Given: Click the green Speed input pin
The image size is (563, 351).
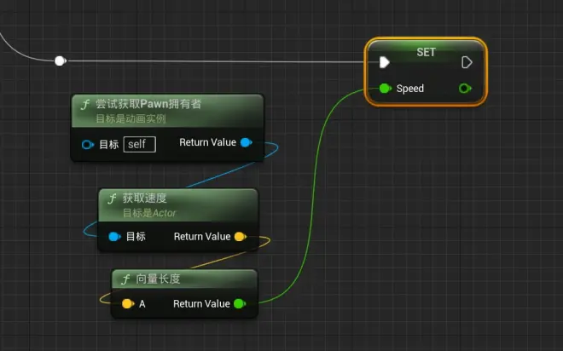Looking at the screenshot, I should [385, 88].
